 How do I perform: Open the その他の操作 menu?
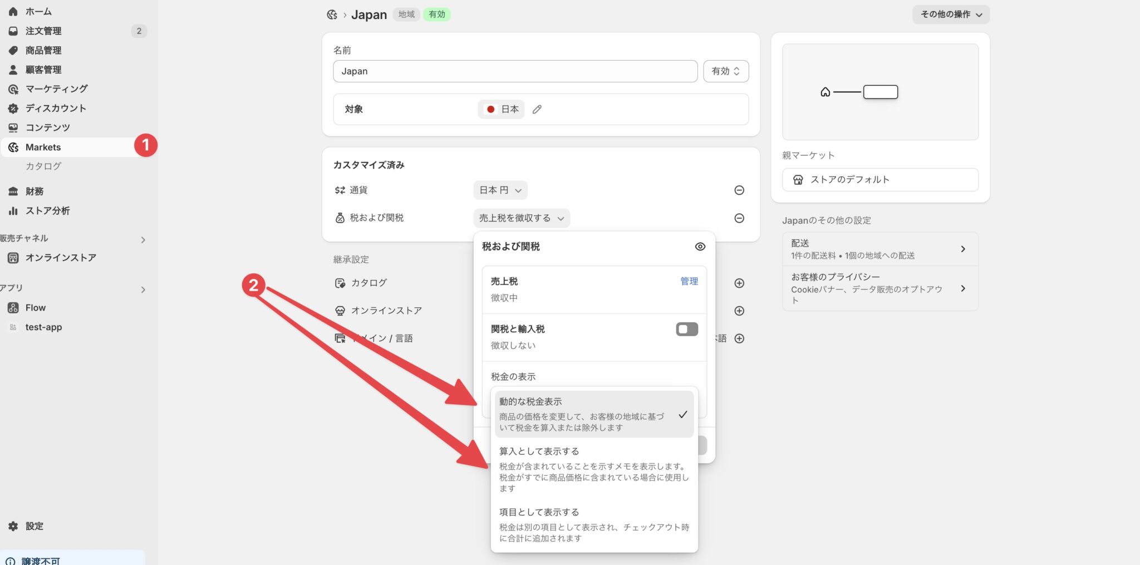[x=950, y=14]
